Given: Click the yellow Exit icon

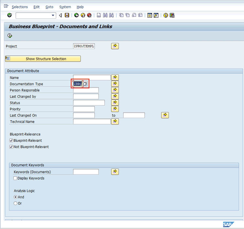Looking at the screenshot, I should pos(83,15).
